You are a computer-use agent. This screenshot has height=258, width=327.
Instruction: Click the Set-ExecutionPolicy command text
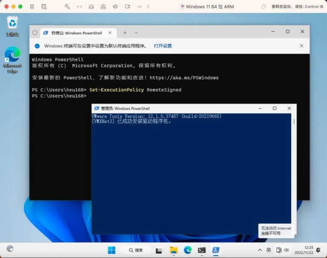[117, 90]
